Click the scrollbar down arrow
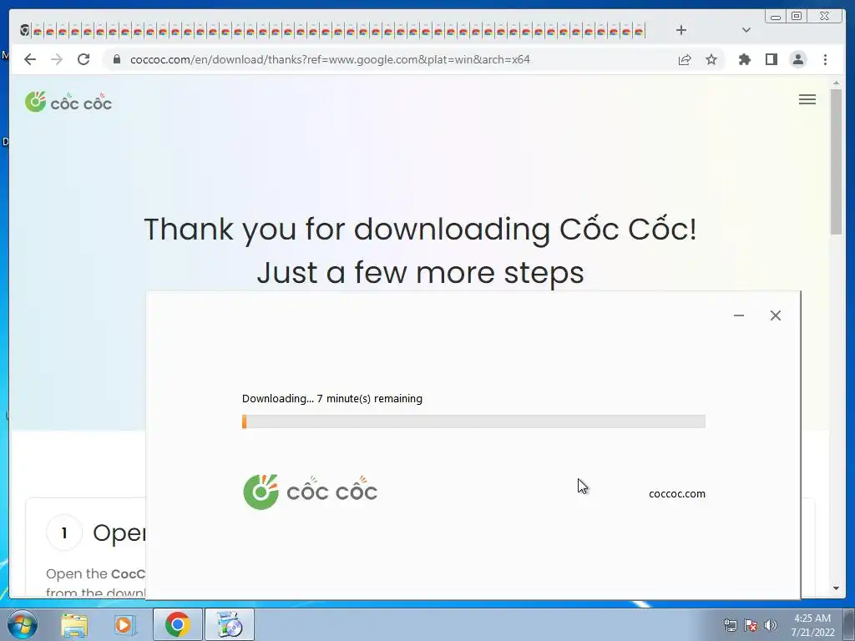 836,588
